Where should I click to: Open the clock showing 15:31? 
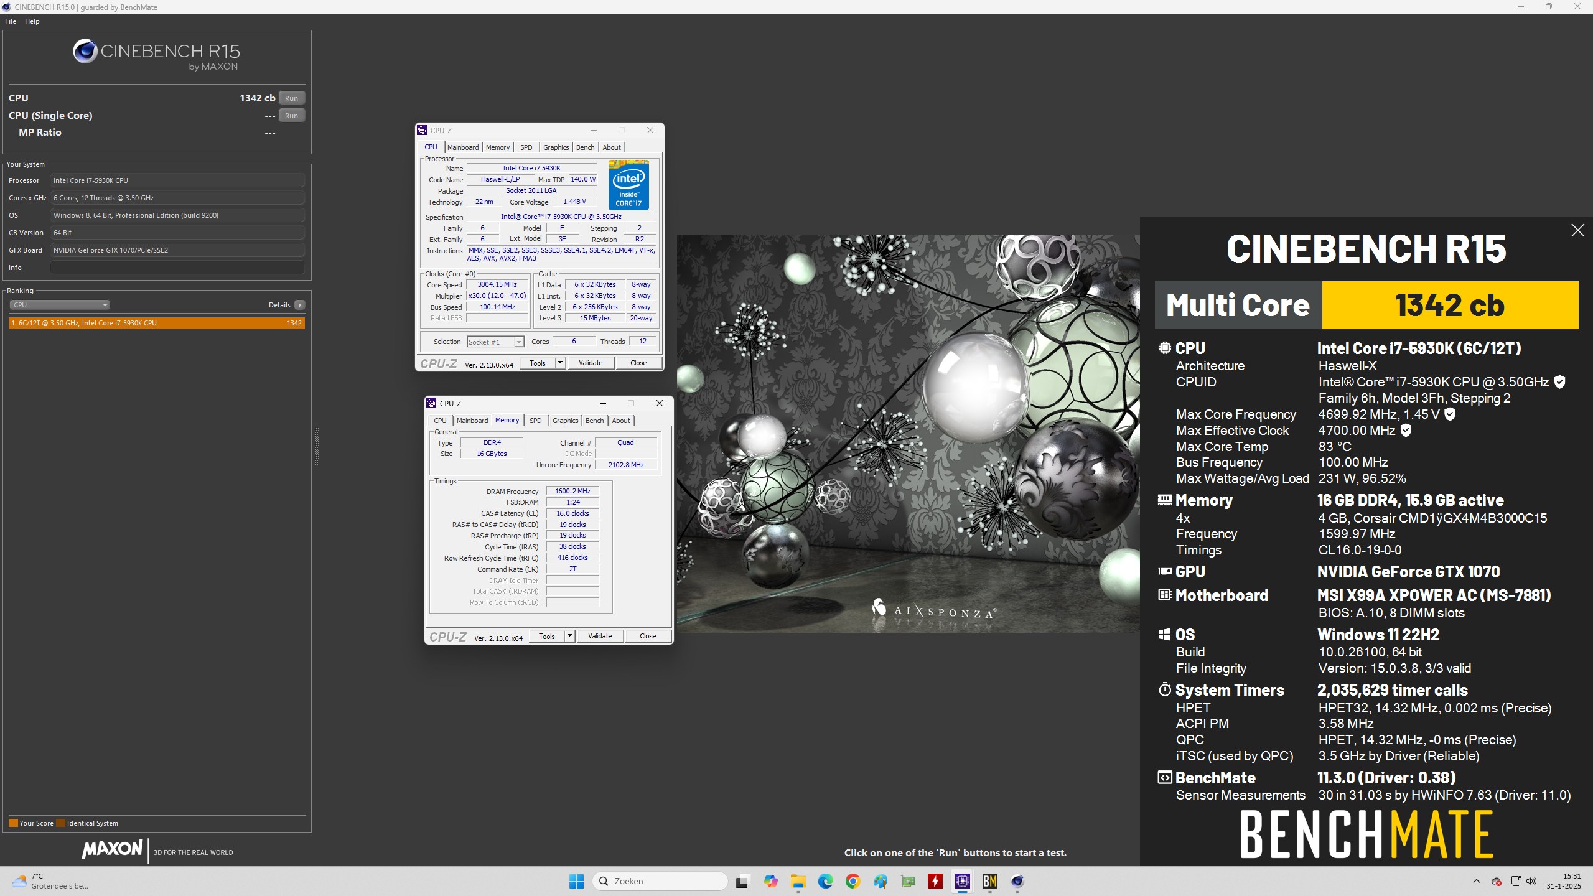pos(1563,881)
